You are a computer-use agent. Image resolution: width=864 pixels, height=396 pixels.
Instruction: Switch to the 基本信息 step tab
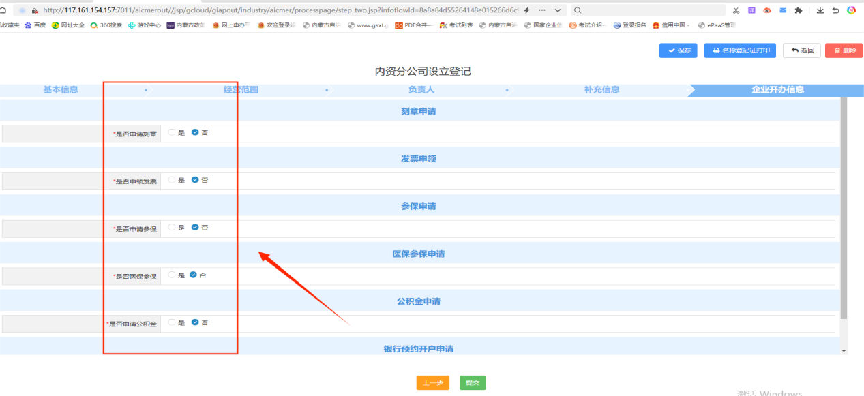[60, 90]
